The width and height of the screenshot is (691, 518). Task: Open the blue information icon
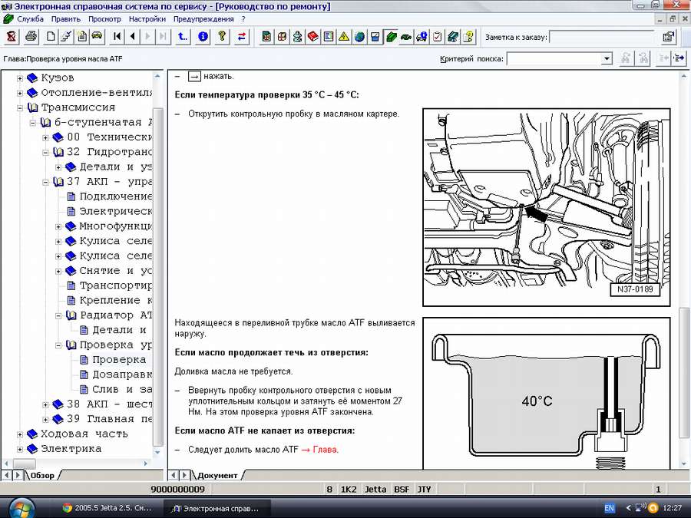(203, 37)
